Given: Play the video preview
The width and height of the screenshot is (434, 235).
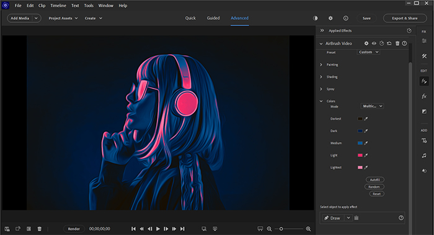Looking at the screenshot, I should (x=157, y=229).
